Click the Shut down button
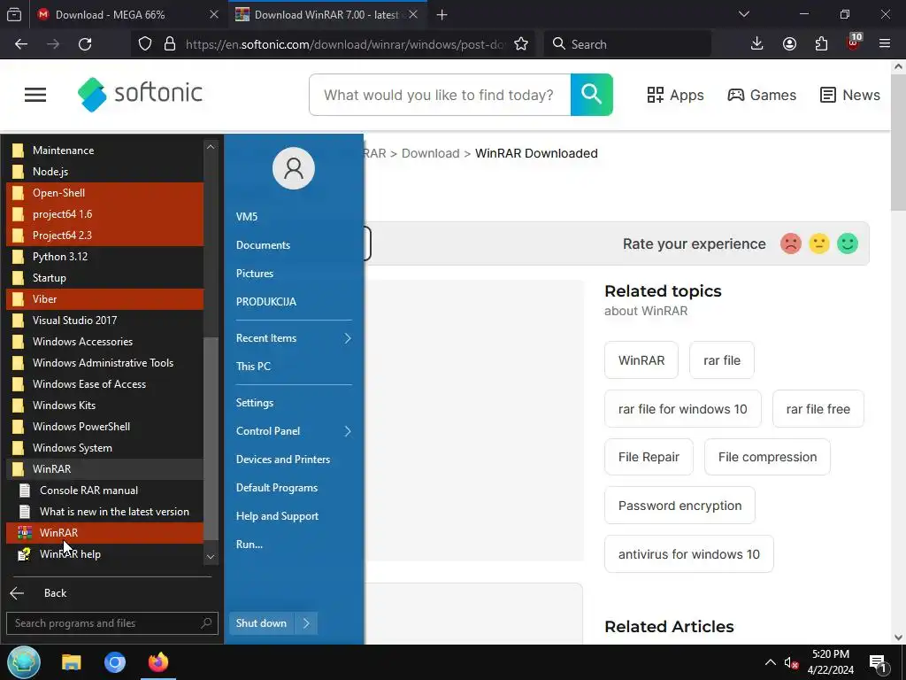Viewport: 906px width, 680px height. 262,623
